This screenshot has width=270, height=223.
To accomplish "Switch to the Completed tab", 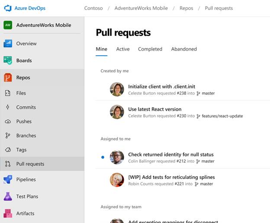I will 150,49.
